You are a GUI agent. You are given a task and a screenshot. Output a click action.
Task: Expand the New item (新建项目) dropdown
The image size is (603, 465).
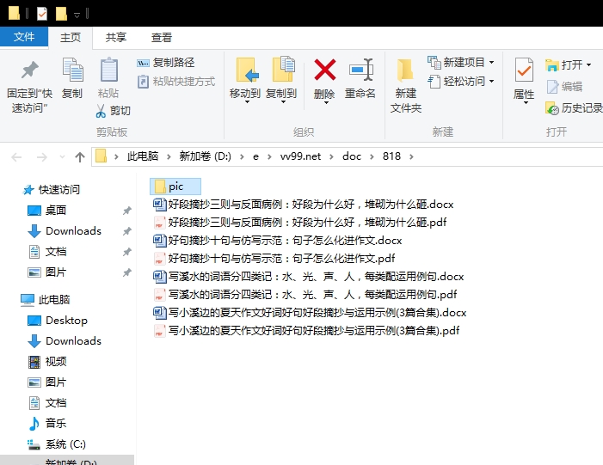(x=492, y=62)
